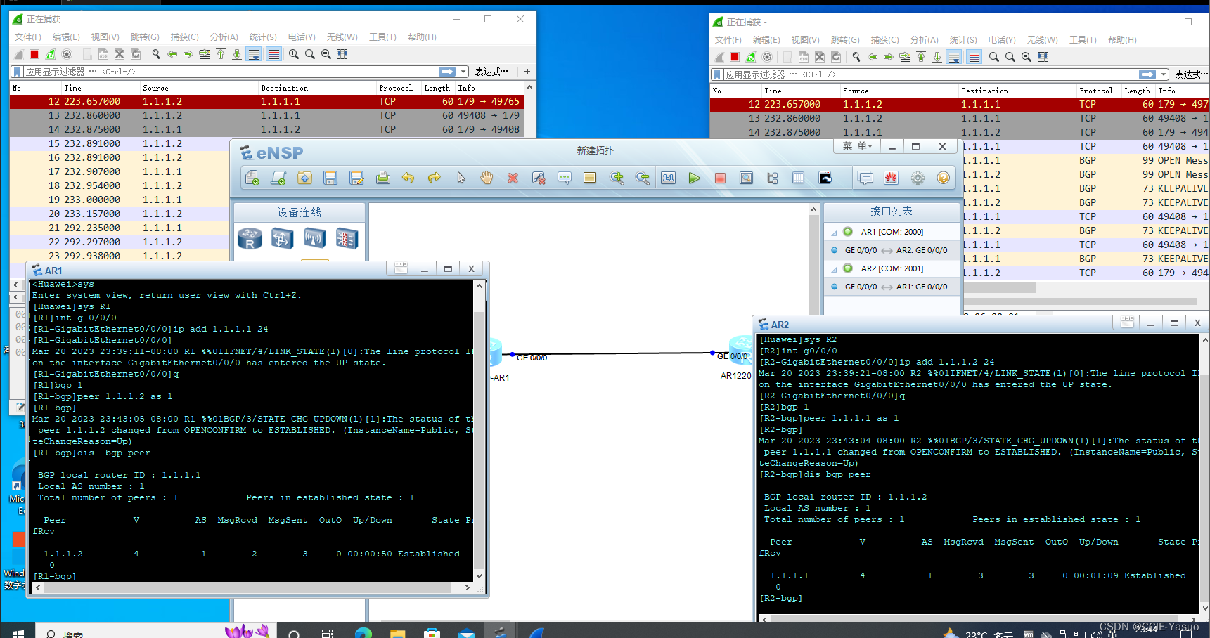Screen dimensions: 1210x638
Task: Click the display filter field in right Wireshark
Action: pyautogui.click(x=930, y=74)
